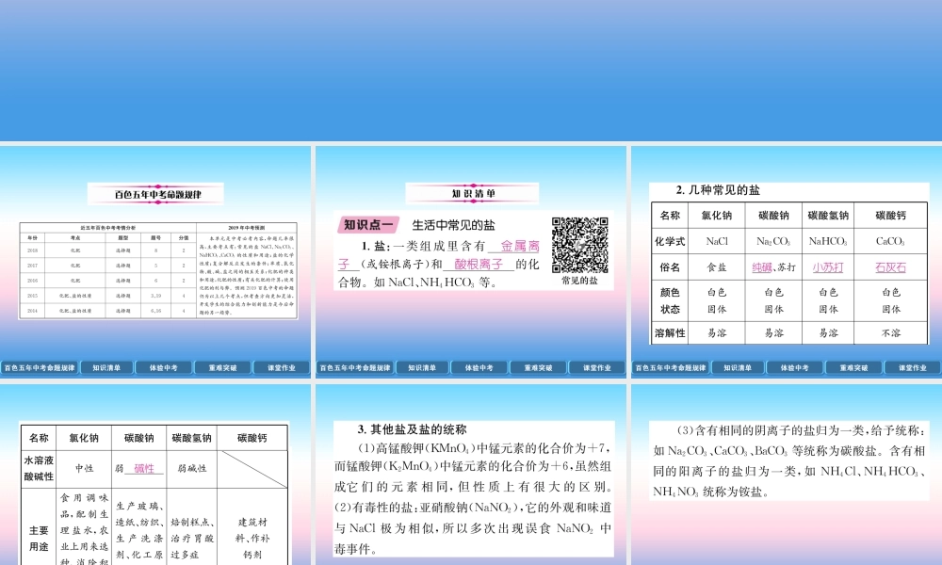942x565 pixels.
Task: Click the 百色五年中考命题规律 title banner
Action: [x=155, y=194]
